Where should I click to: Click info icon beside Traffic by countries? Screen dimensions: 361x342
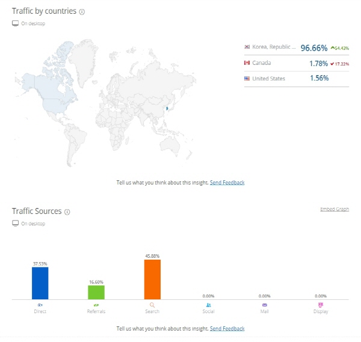(x=82, y=11)
